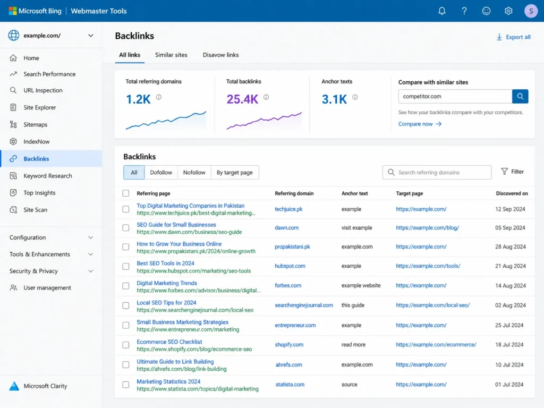This screenshot has height=408, width=544.
Task: Switch to the Similar sites tab
Action: tap(171, 55)
